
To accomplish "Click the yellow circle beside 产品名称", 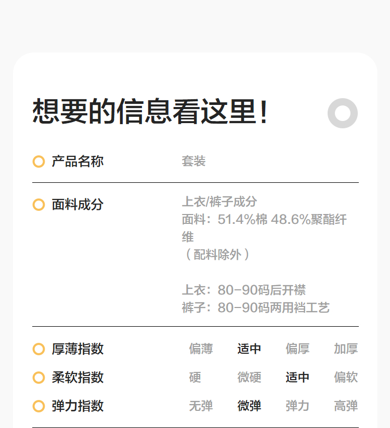I will [x=38, y=162].
